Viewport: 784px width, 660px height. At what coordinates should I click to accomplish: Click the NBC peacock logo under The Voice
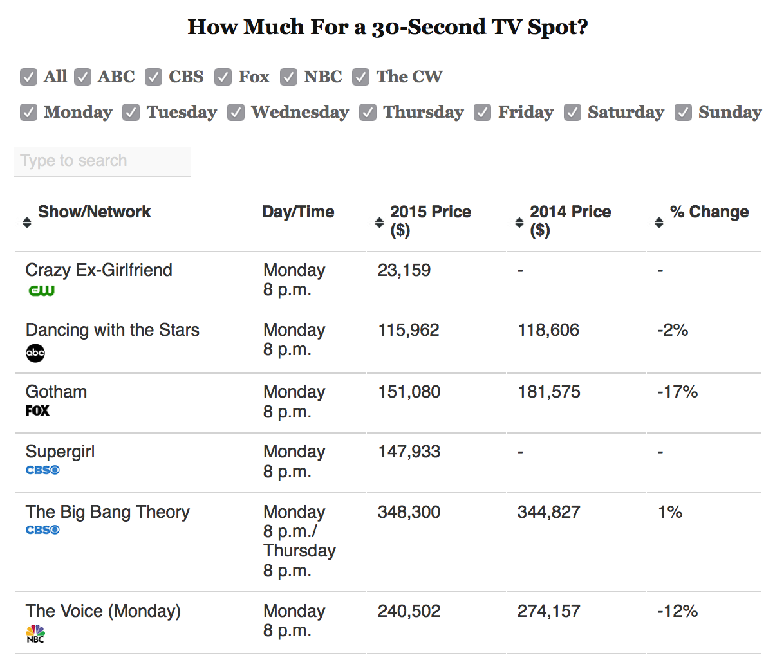coord(35,633)
